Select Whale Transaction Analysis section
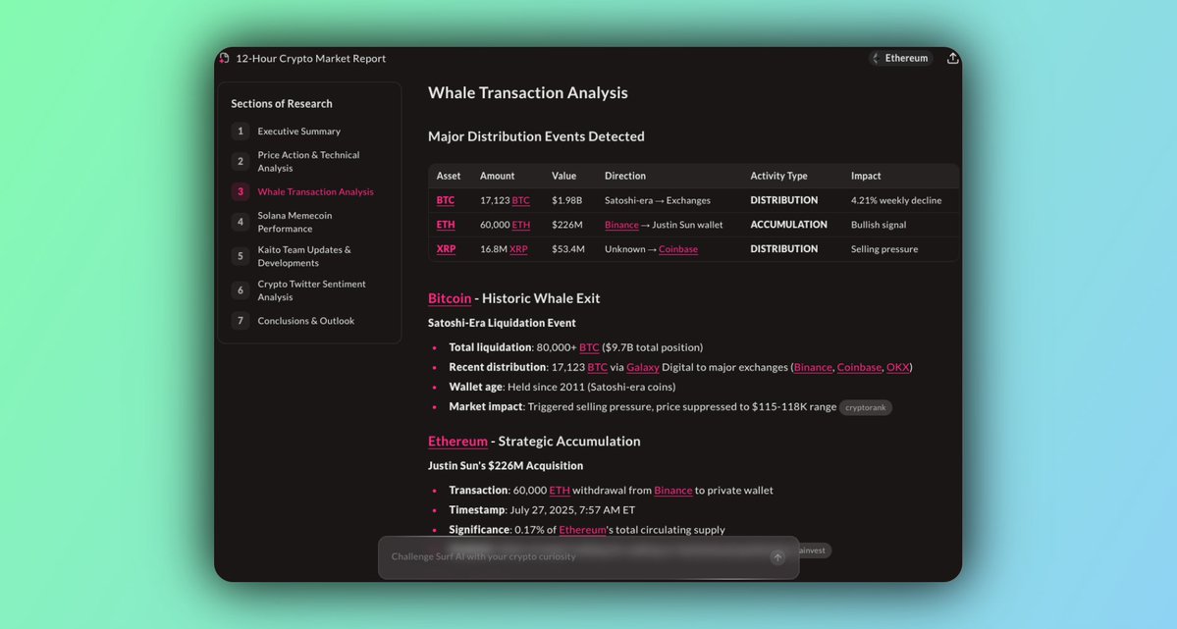This screenshot has height=629, width=1177. pos(315,192)
